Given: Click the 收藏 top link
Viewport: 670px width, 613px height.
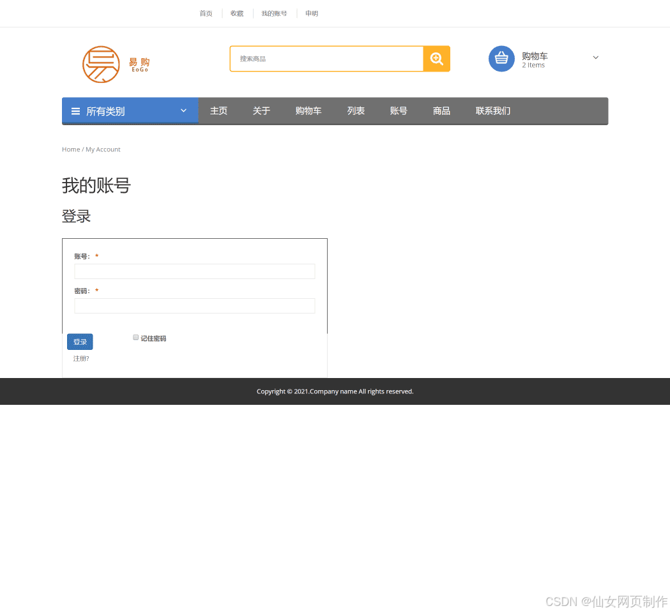Looking at the screenshot, I should coord(237,13).
